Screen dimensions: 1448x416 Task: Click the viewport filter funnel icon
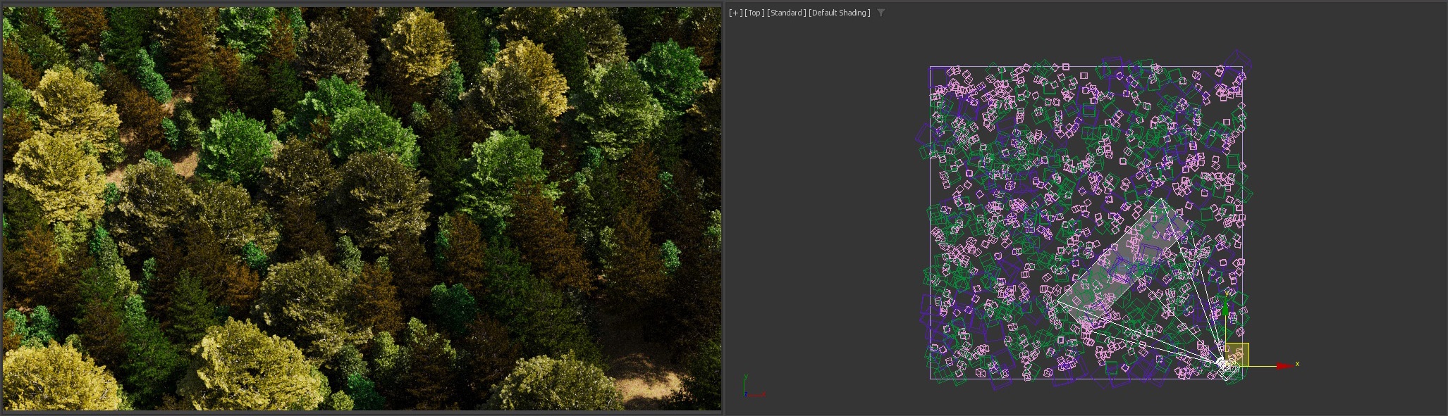(x=881, y=13)
